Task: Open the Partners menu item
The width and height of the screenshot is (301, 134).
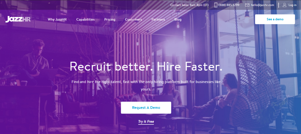Action: click(158, 20)
